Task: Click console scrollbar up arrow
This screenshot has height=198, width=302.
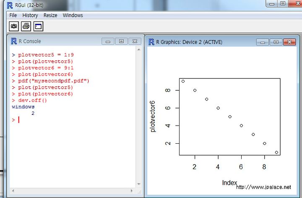Action: point(139,50)
